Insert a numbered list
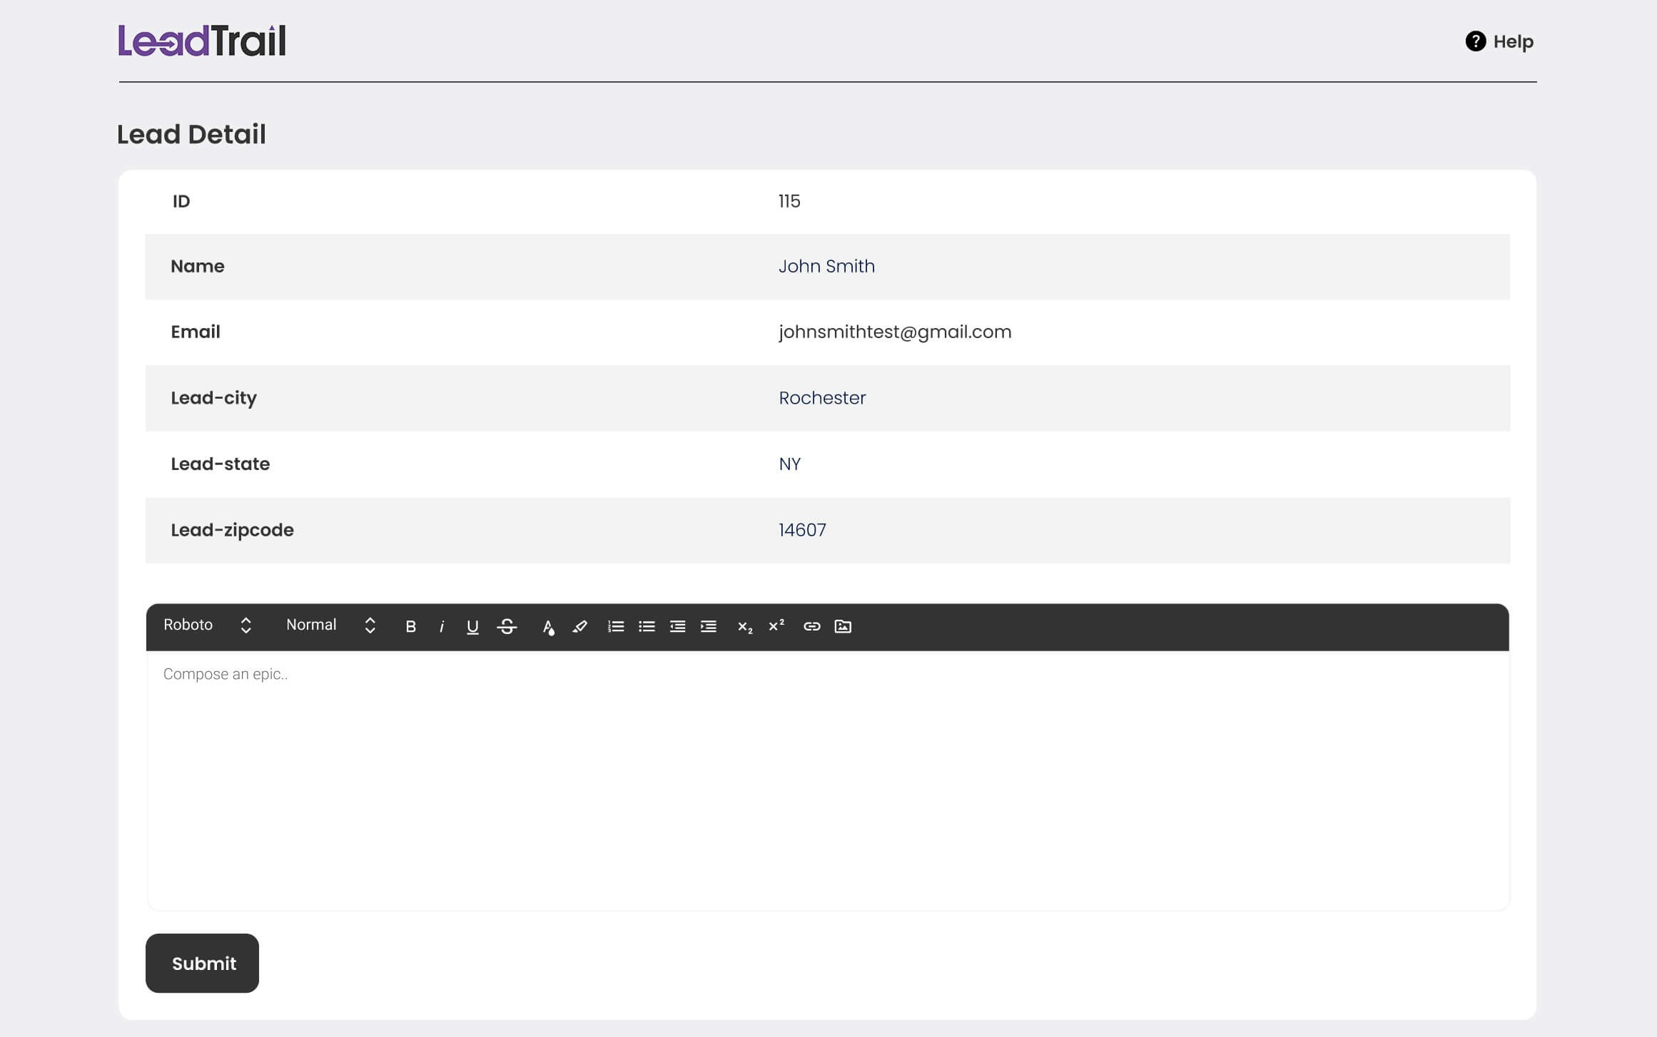This screenshot has height=1037, width=1657. 615,626
